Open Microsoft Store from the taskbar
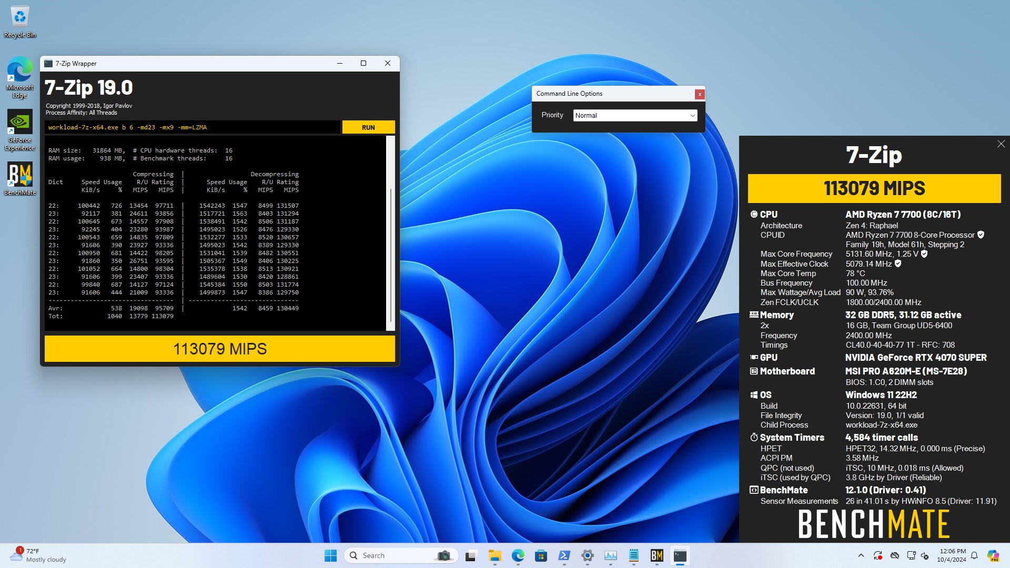 541,555
